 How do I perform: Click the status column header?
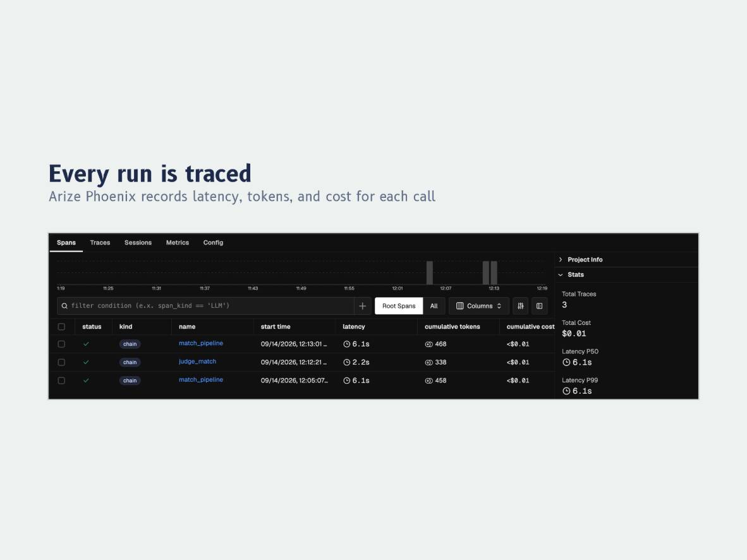pyautogui.click(x=92, y=327)
